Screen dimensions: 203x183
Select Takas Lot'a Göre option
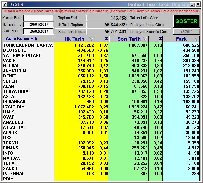click(150, 18)
